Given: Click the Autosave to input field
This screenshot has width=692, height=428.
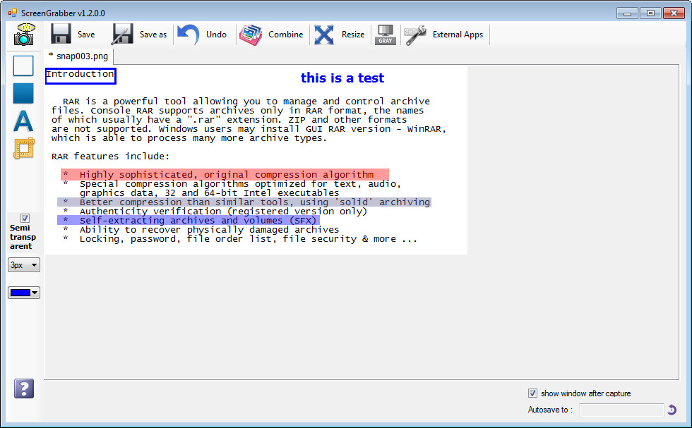Looking at the screenshot, I should tap(621, 410).
